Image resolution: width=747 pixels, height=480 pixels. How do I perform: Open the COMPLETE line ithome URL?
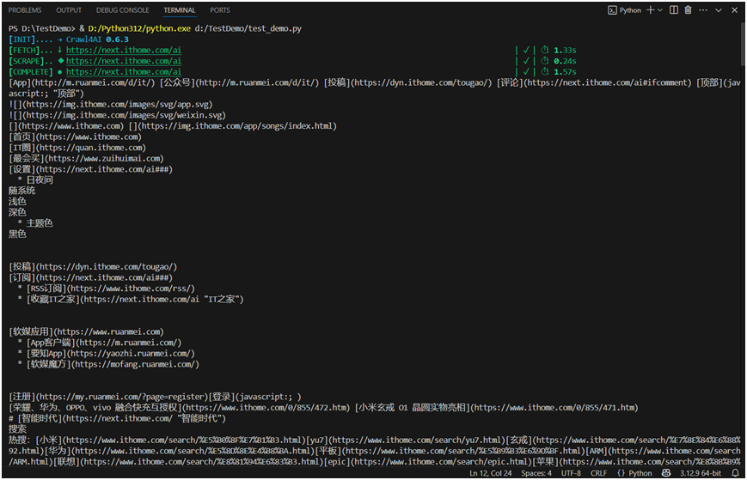[x=124, y=72]
